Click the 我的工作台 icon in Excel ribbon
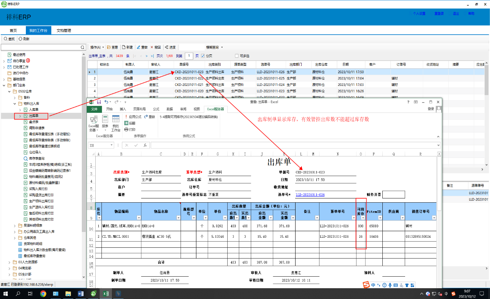The image size is (490, 299). coord(116,119)
